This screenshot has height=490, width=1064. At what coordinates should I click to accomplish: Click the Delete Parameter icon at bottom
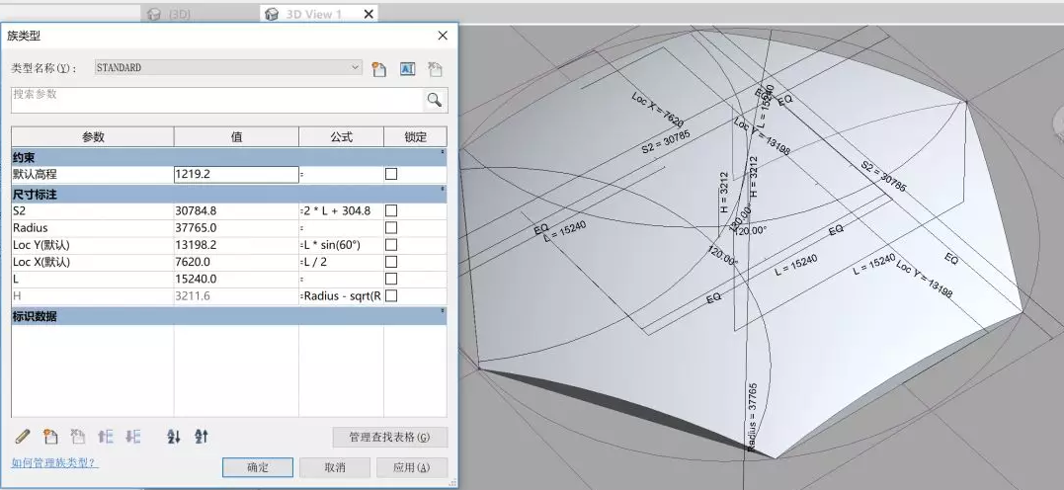point(78,437)
